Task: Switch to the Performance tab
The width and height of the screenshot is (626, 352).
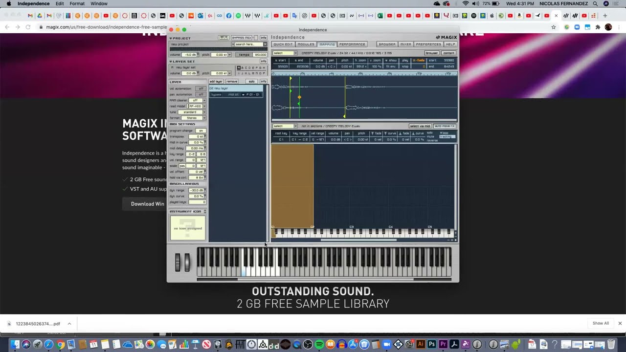Action: click(x=352, y=44)
